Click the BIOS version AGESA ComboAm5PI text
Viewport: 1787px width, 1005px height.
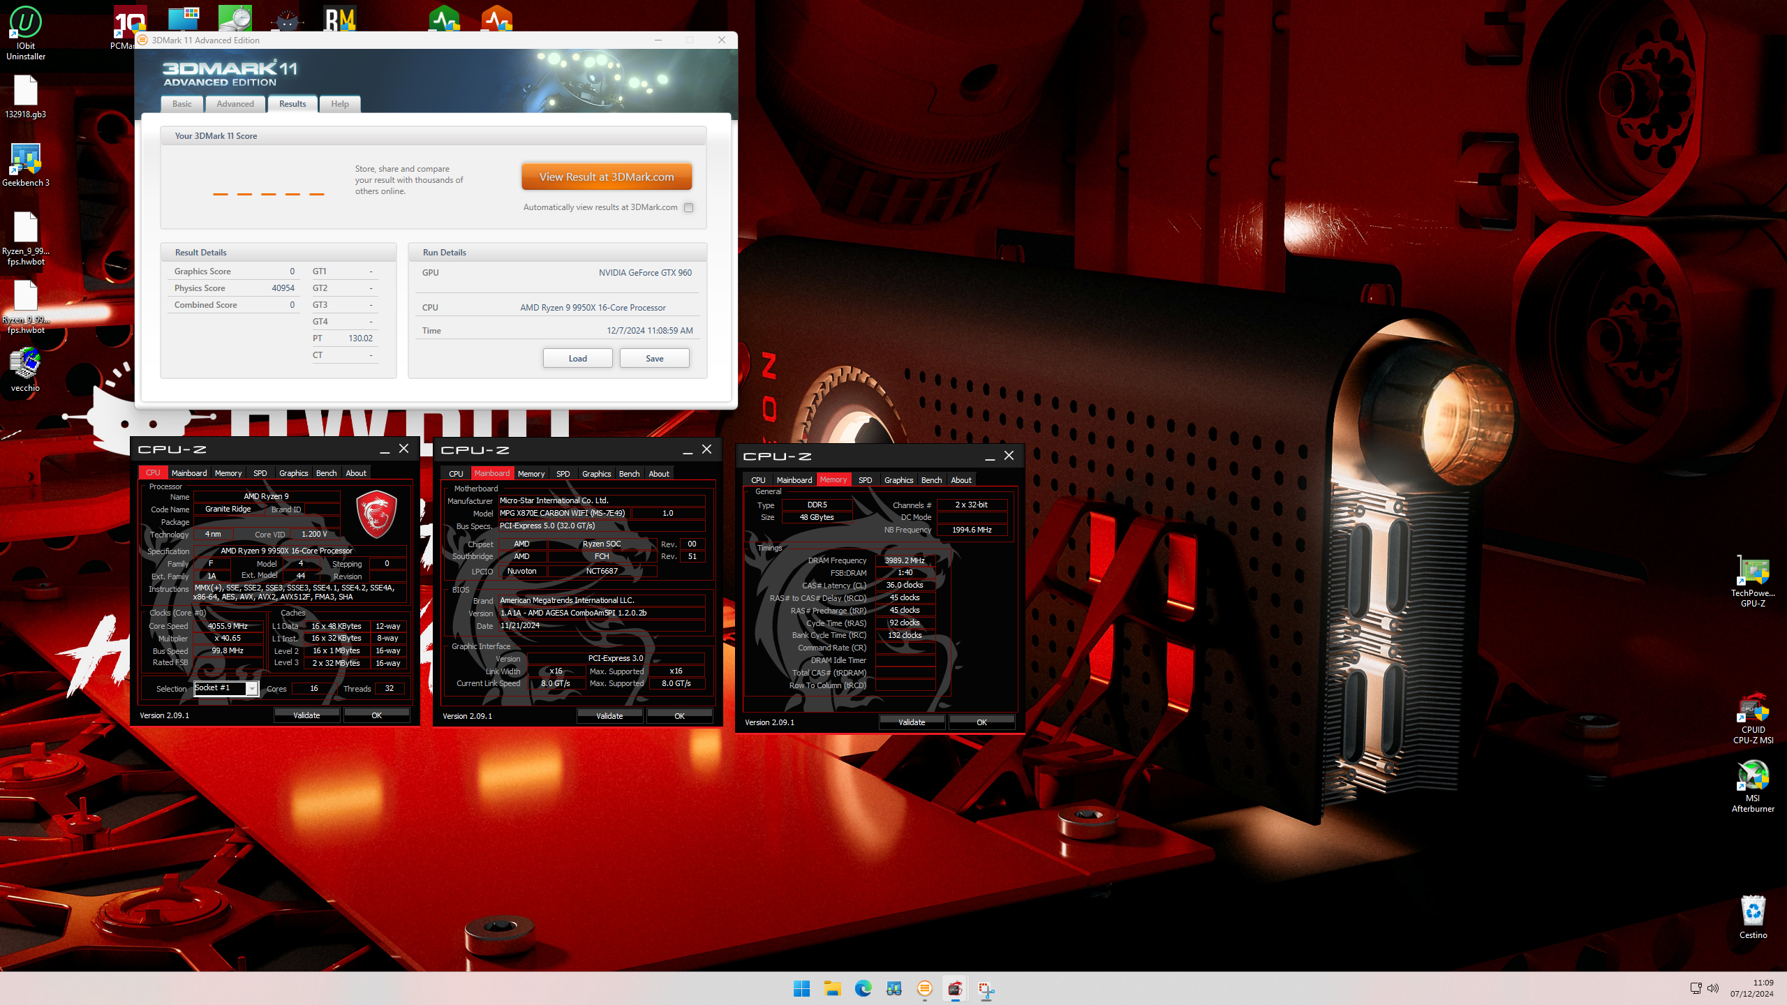[601, 613]
